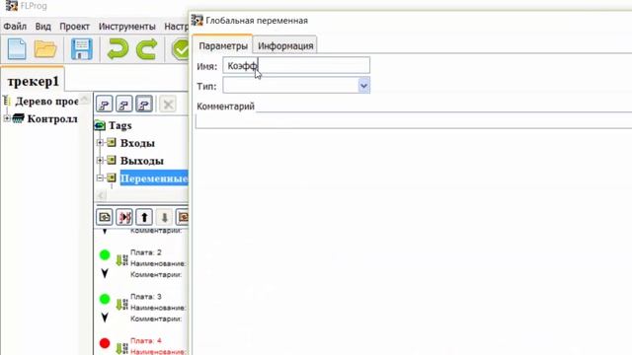Image resolution: width=632 pixels, height=355 pixels.
Task: Expand the Контролл node in project tree
Action: click(7, 118)
